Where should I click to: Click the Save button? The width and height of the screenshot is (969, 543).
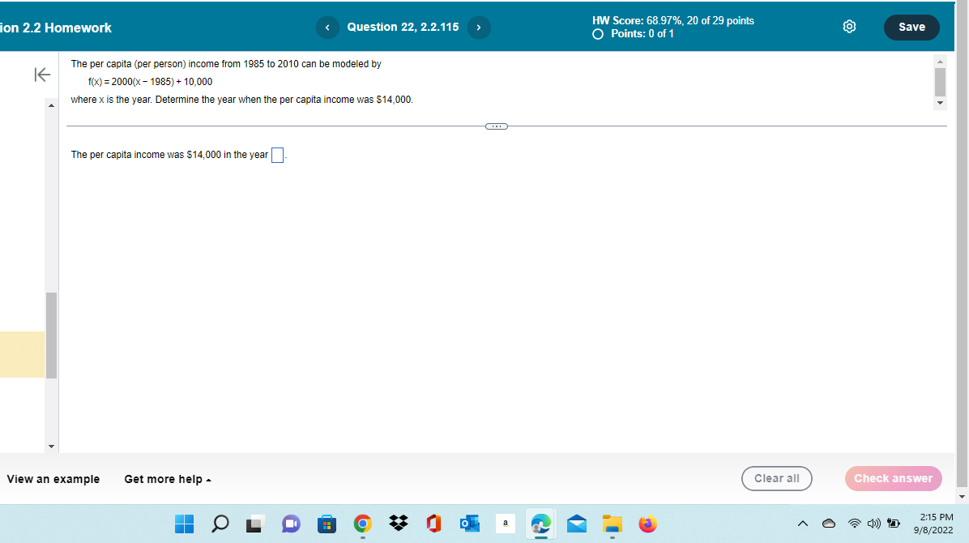tap(911, 28)
